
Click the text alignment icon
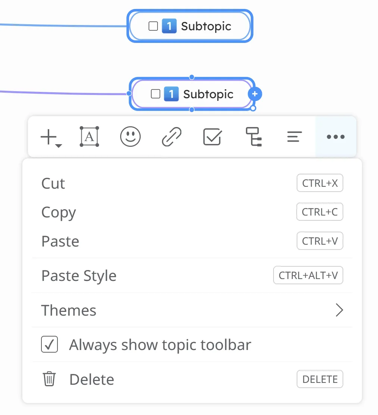tap(294, 137)
